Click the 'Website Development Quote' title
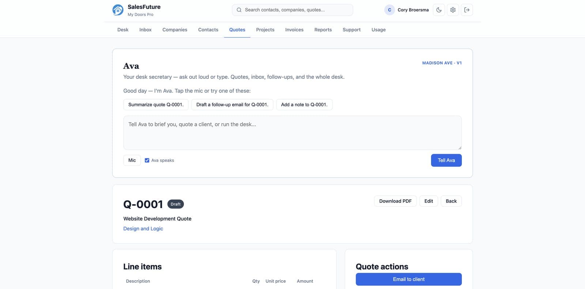This screenshot has height=289, width=585. [157, 219]
